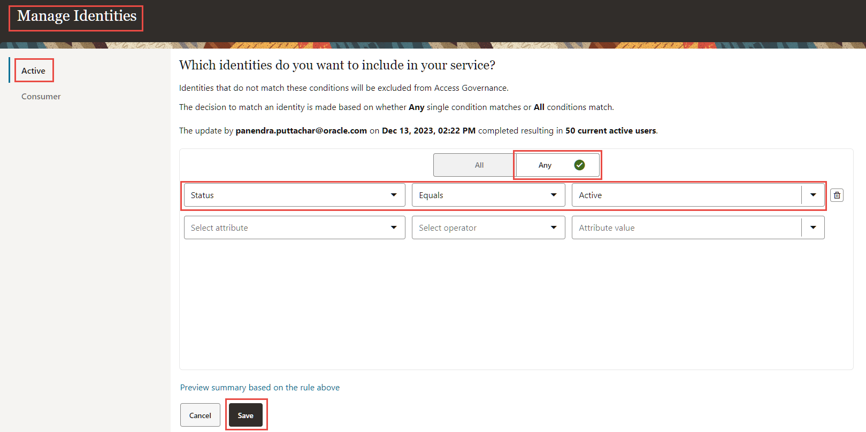The width and height of the screenshot is (866, 432).
Task: Open the Status attribute dropdown
Action: coord(294,195)
